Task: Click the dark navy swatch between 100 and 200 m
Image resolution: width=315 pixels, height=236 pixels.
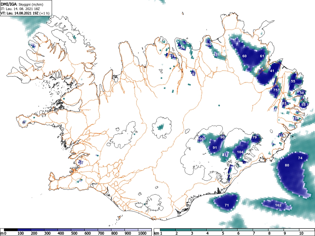Action: pyautogui.click(x=24, y=230)
